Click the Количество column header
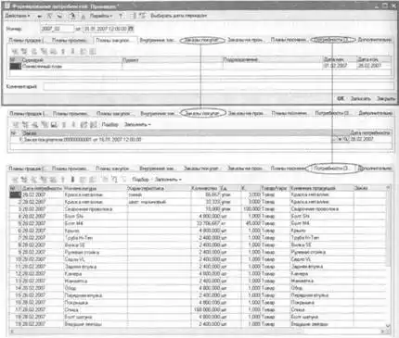Viewport: 399px width, 338px height. [204, 188]
